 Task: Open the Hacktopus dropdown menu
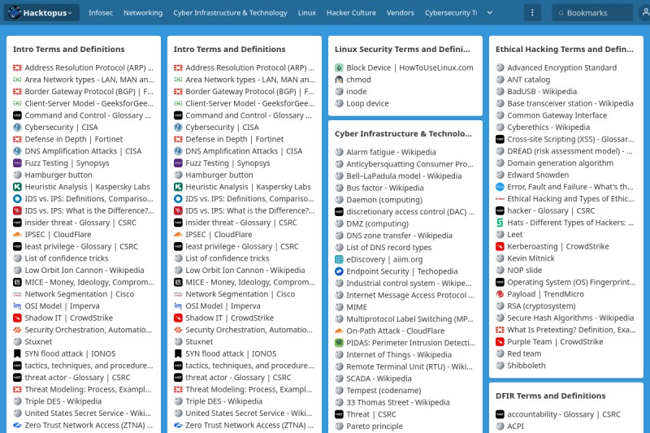pos(41,12)
